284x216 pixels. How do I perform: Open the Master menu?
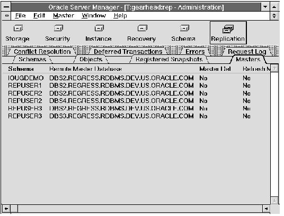[x=64, y=16]
